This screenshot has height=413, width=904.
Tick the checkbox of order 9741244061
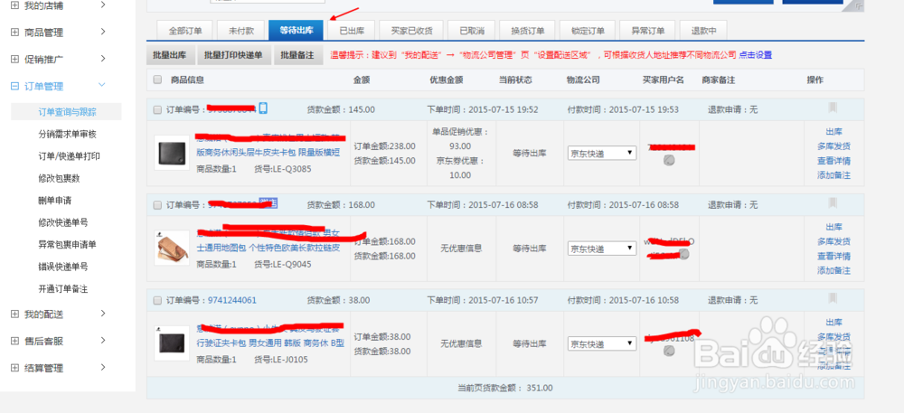coord(158,301)
